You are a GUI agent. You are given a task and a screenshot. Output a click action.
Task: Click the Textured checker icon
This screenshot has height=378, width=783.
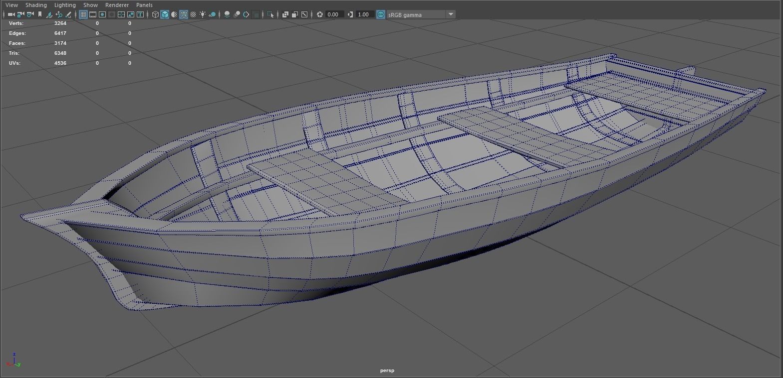tap(193, 14)
